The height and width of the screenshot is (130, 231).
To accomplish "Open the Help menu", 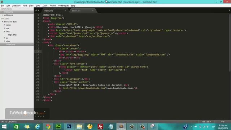I will 73,6.
